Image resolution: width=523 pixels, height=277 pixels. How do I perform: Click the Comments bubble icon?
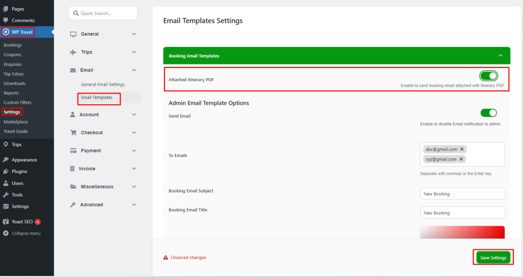point(6,20)
